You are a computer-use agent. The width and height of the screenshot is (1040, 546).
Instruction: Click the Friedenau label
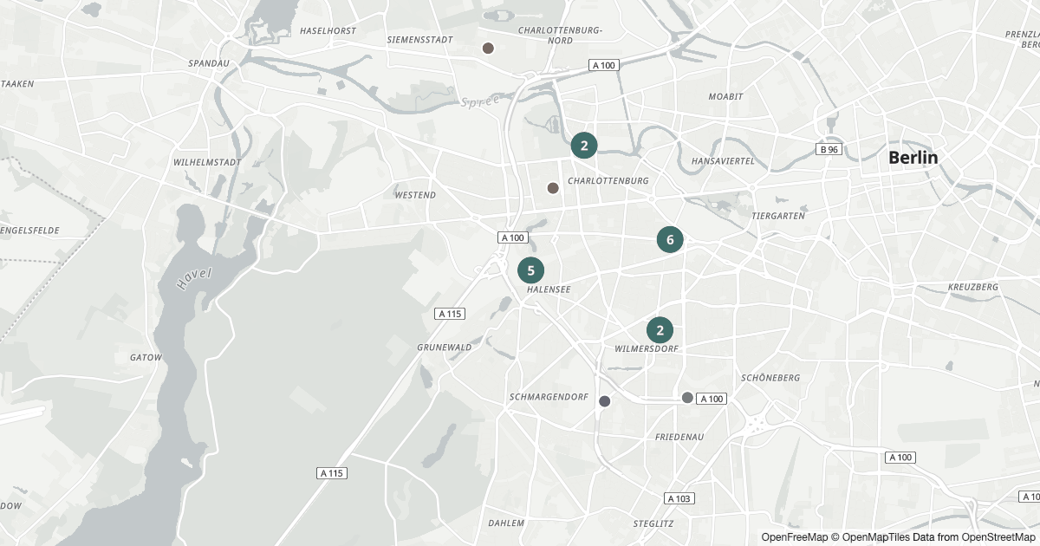pos(679,437)
